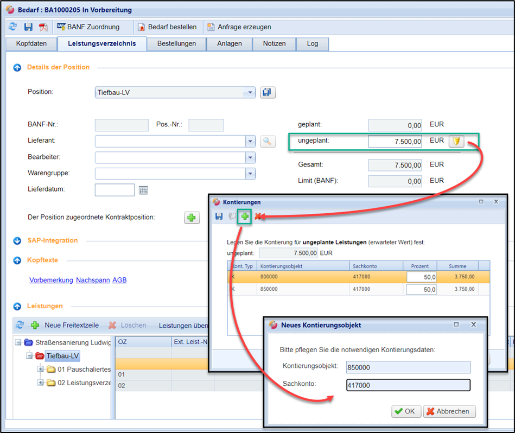This screenshot has height=433, width=515.
Task: Switch to the Bestellungen tab
Action: pos(176,43)
